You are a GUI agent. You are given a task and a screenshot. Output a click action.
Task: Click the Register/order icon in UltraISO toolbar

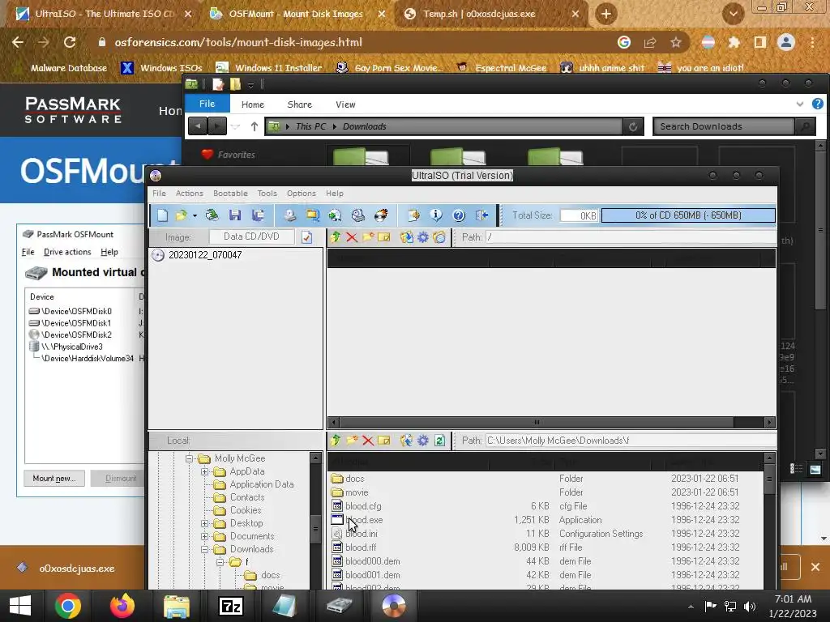pos(413,215)
